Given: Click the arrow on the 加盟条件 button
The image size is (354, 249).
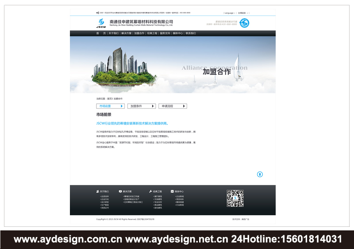Looking at the screenshot, I should coord(153,106).
